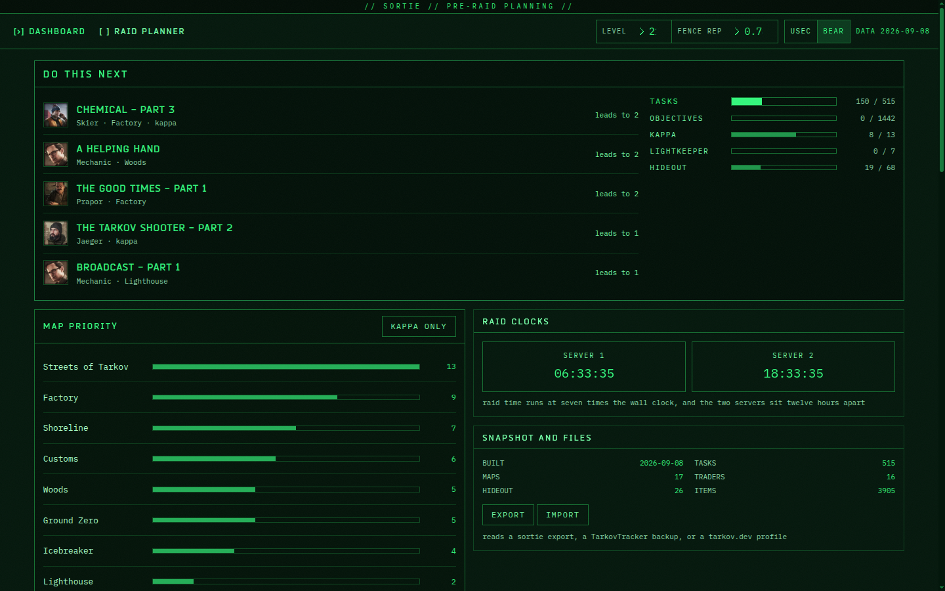Click the Hideout progress bar
This screenshot has height=591, width=945.
(784, 167)
